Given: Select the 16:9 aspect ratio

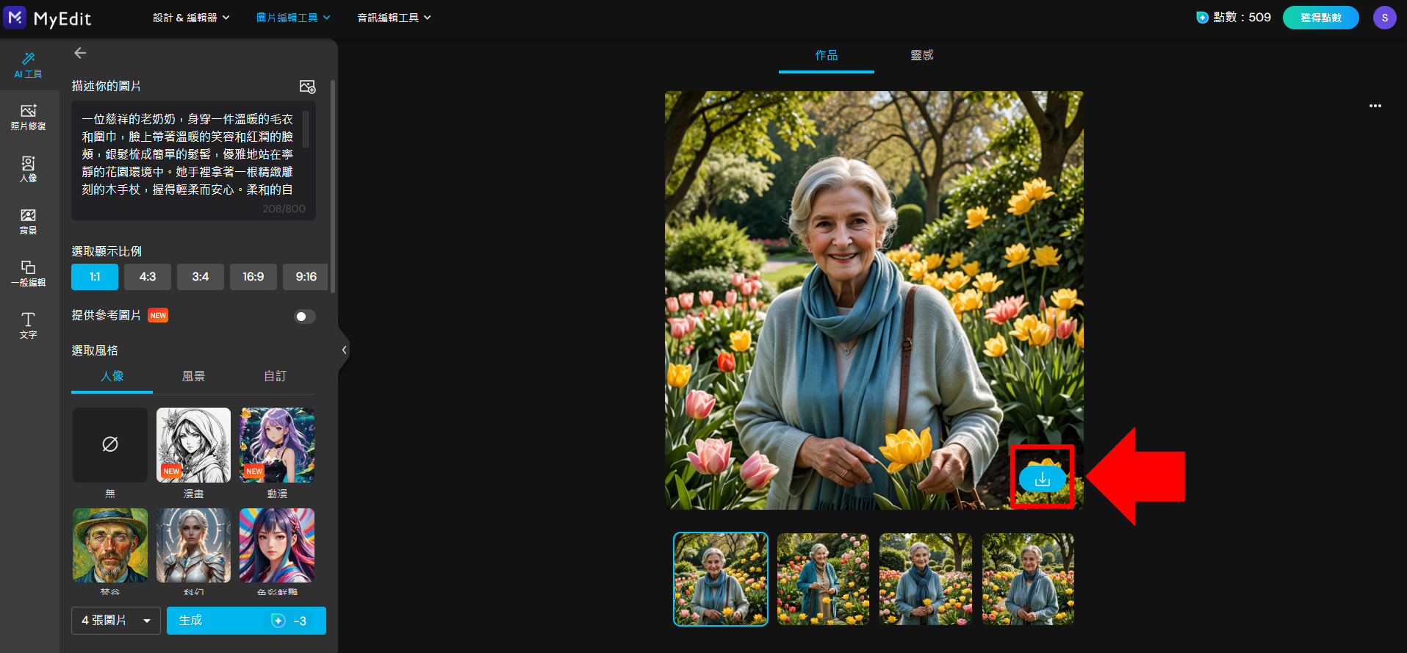Looking at the screenshot, I should point(253,277).
